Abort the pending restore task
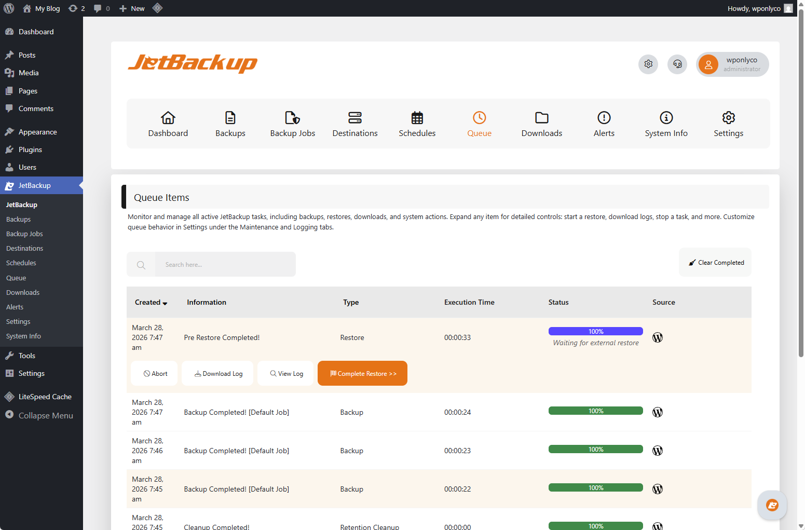Image resolution: width=805 pixels, height=530 pixels. tap(154, 373)
